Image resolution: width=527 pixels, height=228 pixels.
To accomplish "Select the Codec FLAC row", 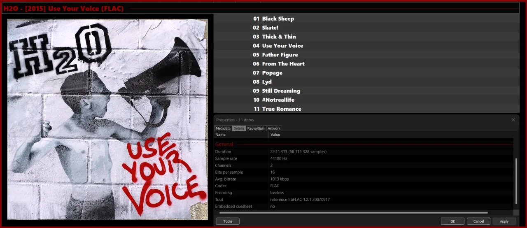I will click(364, 186).
